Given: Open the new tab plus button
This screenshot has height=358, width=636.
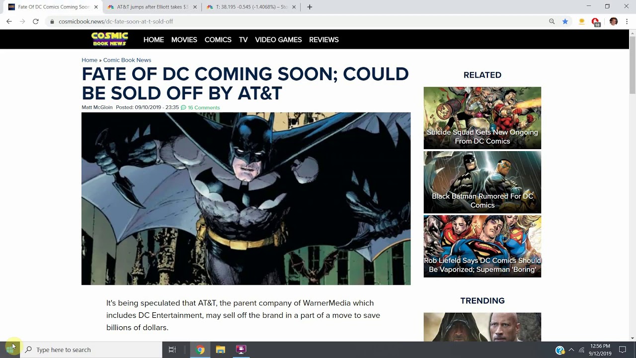Looking at the screenshot, I should coord(310,7).
